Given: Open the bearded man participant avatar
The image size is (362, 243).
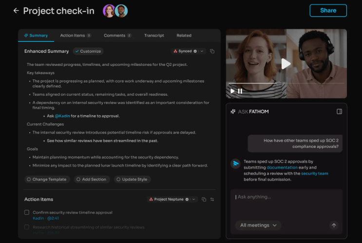Looking at the screenshot, I should point(121,11).
